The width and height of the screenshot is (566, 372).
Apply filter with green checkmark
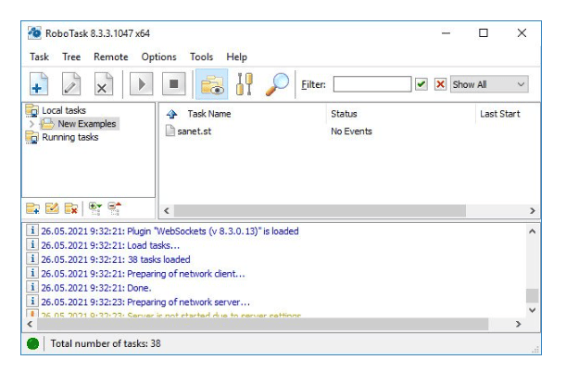click(421, 85)
